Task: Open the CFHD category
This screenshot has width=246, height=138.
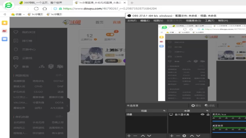Action: pos(38,86)
